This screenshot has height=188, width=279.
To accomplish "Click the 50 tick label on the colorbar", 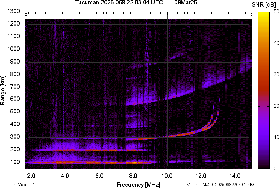I will [x=276, y=11].
